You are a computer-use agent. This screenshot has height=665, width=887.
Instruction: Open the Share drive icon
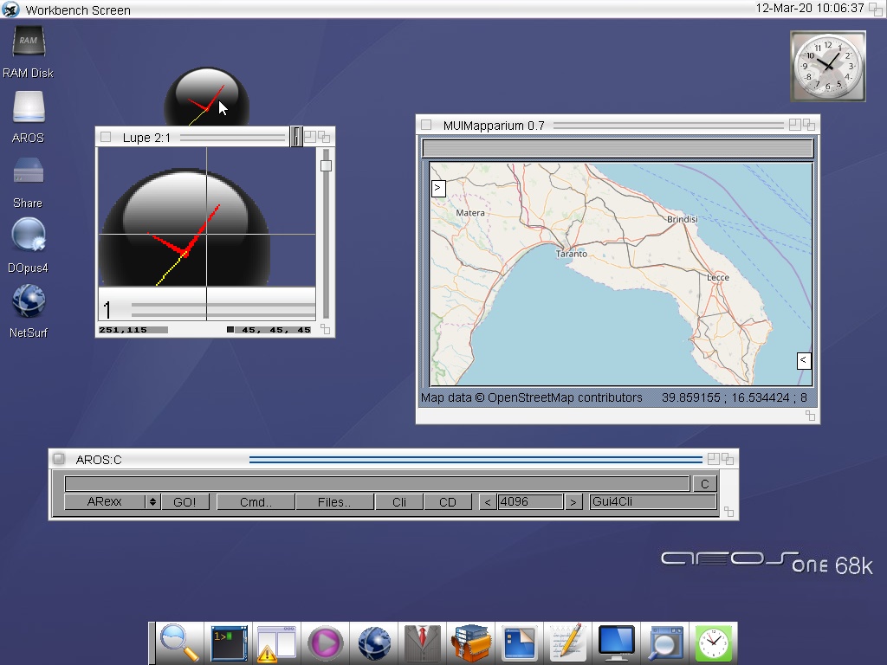pos(28,171)
